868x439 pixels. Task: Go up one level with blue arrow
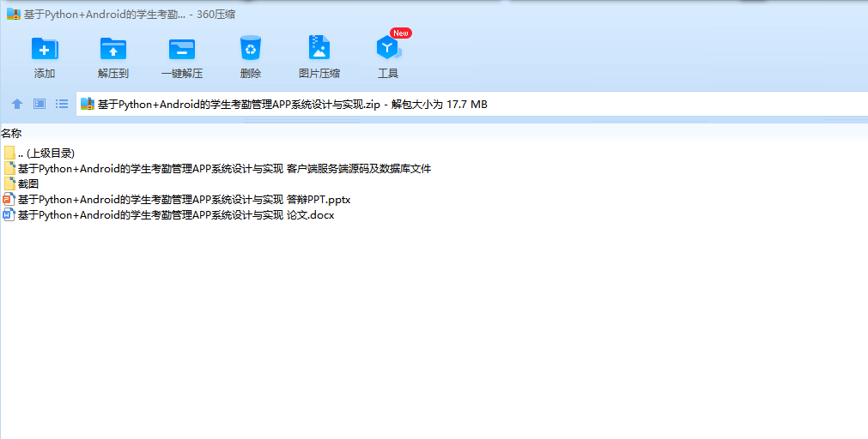[x=17, y=104]
